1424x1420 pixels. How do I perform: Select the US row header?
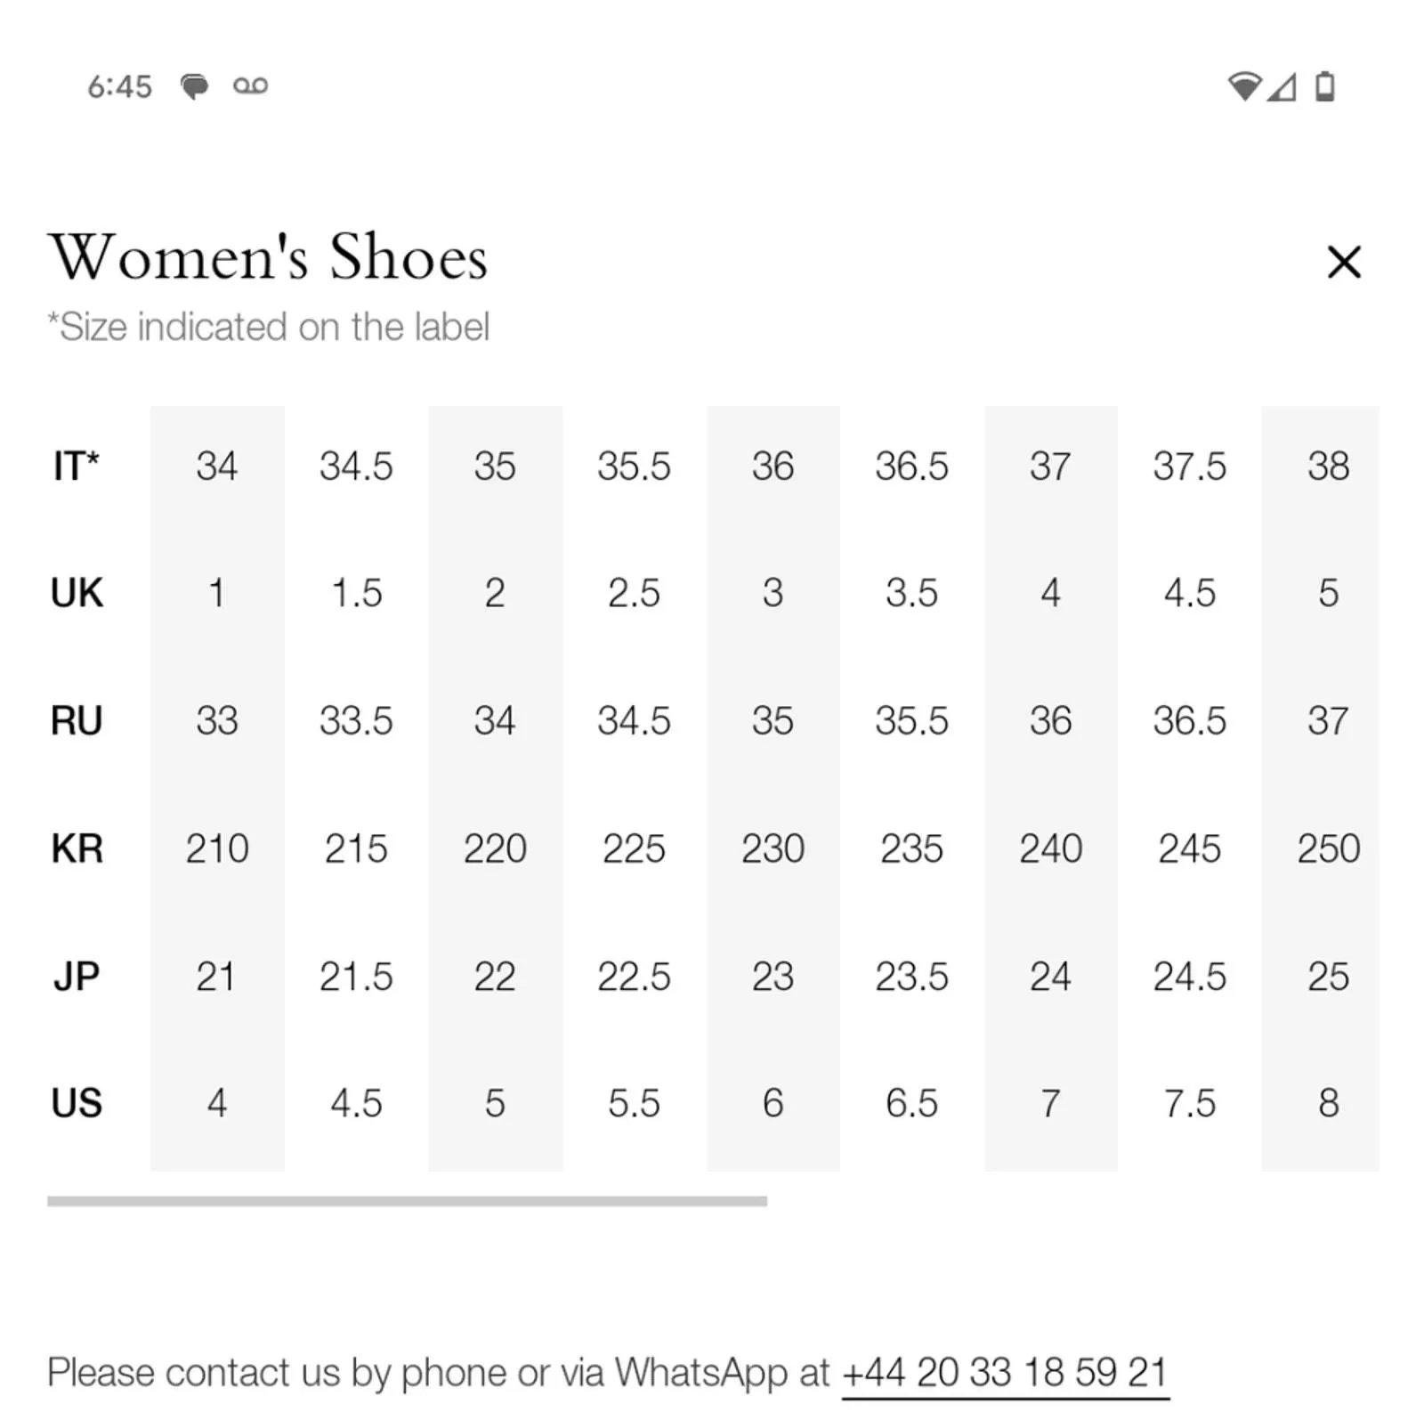click(77, 1103)
